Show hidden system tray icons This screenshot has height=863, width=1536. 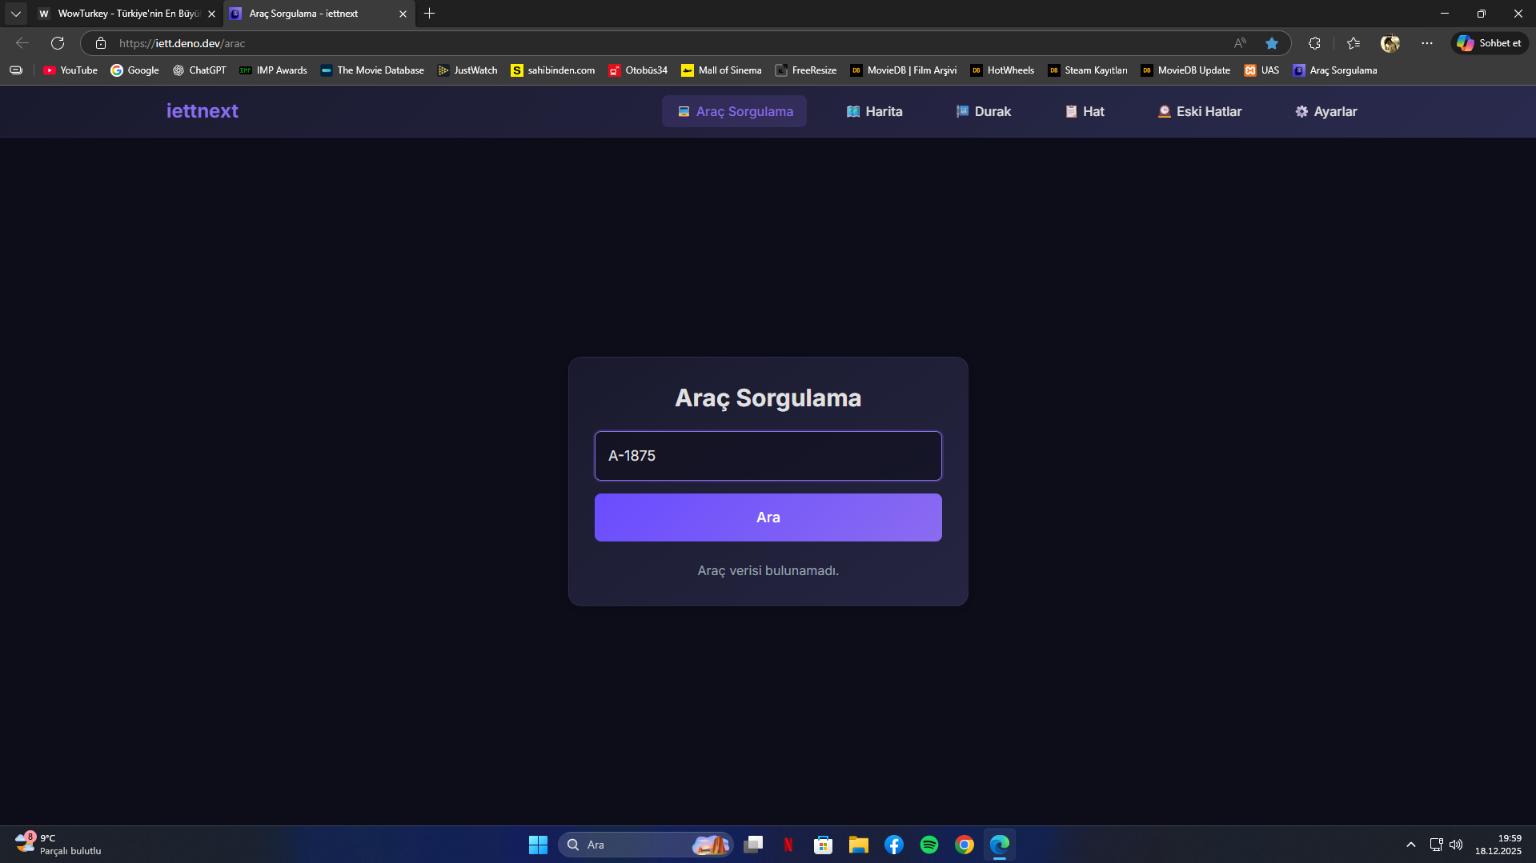(1410, 845)
